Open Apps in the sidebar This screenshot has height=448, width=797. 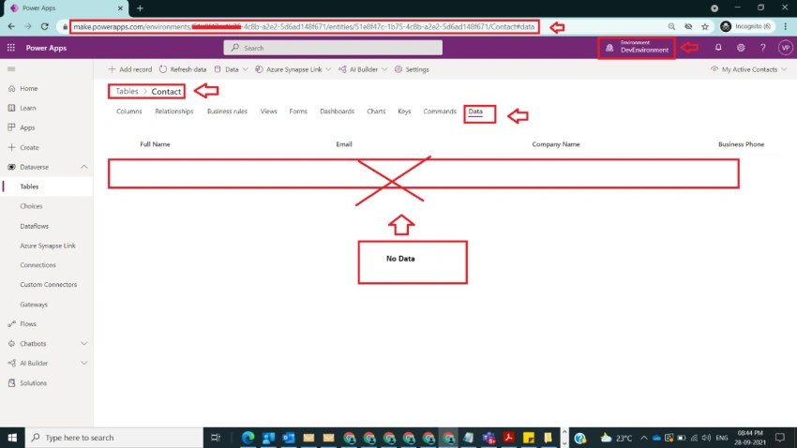27,127
